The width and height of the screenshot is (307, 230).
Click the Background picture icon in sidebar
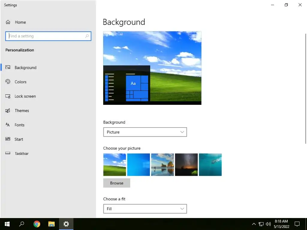(8, 67)
